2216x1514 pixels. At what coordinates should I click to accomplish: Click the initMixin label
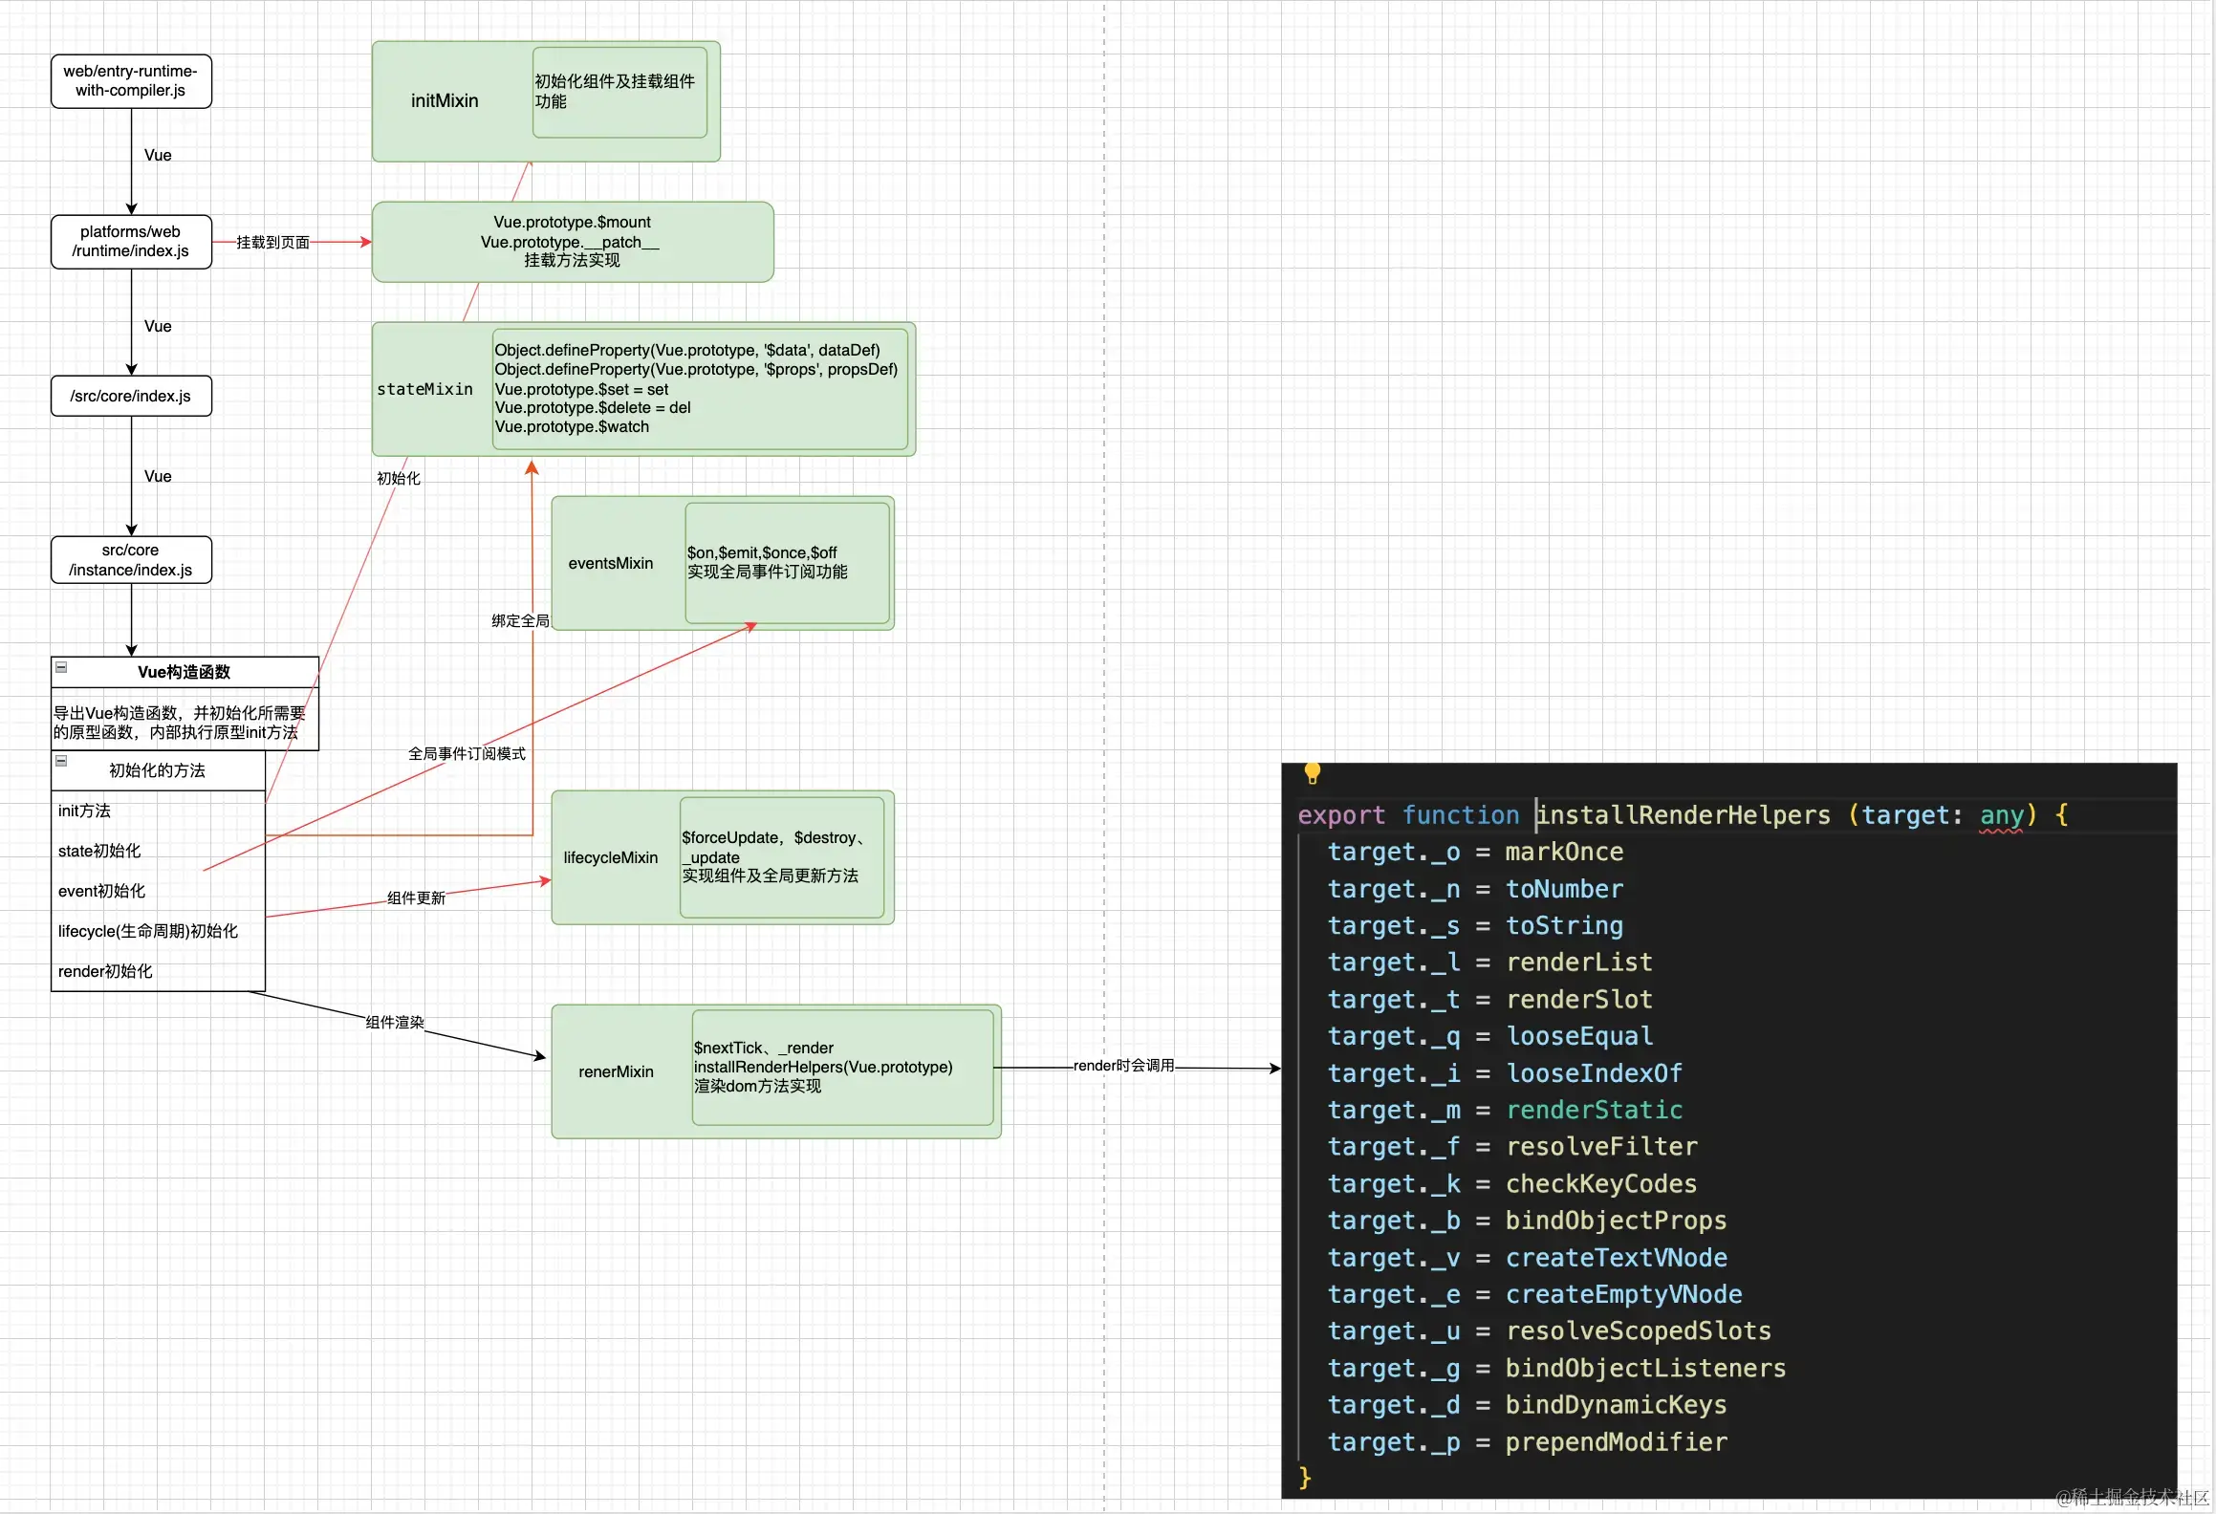(445, 101)
